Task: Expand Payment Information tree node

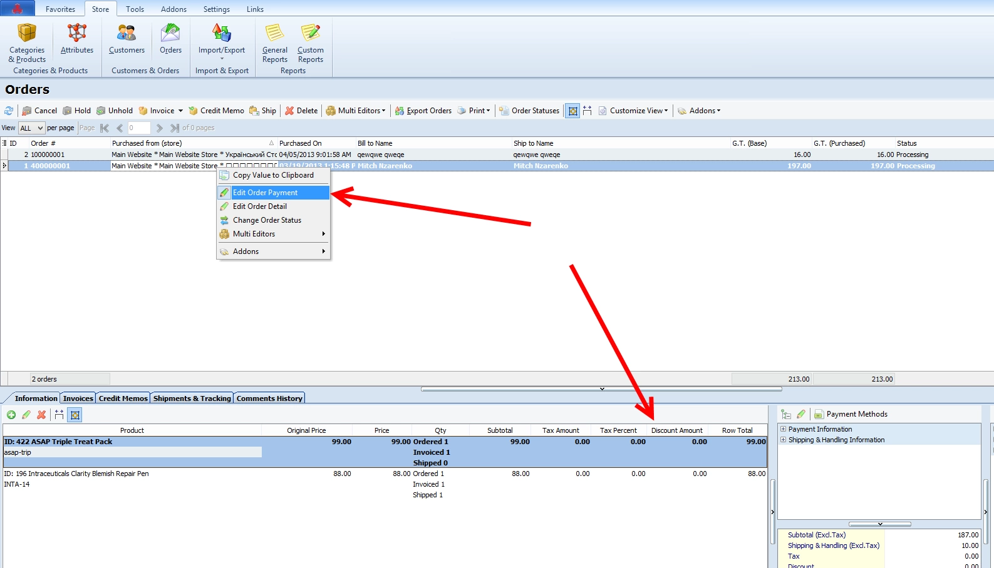Action: point(783,429)
